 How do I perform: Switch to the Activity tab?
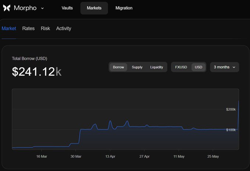(64, 28)
